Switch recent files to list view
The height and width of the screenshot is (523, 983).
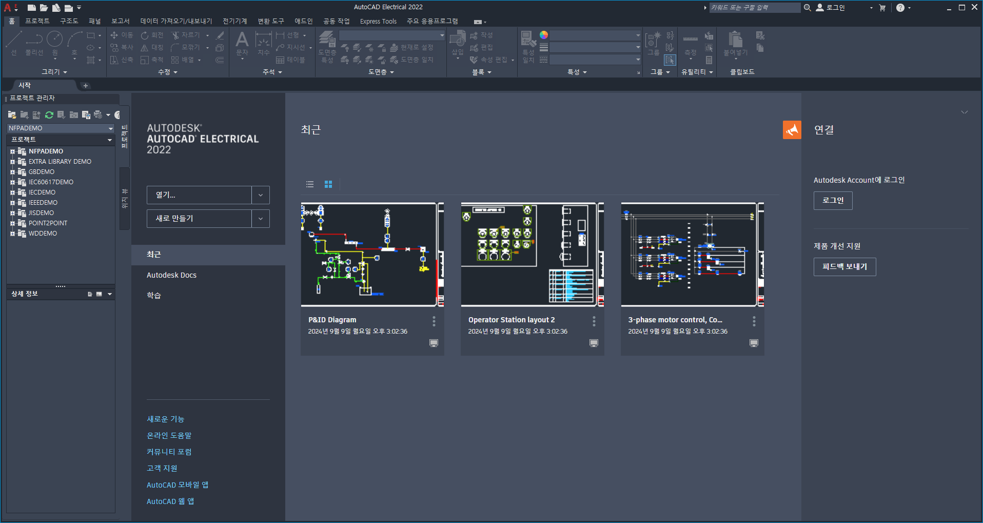point(310,184)
